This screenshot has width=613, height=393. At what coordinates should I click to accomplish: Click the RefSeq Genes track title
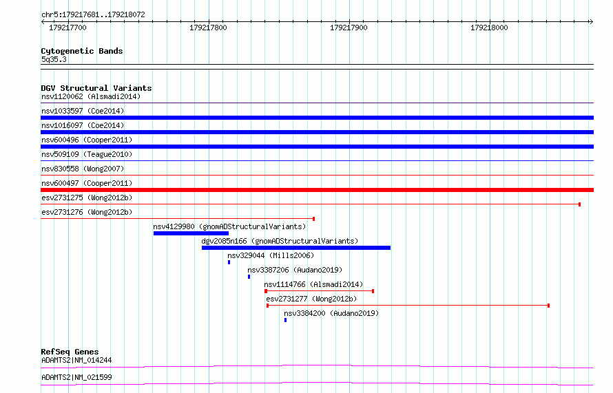[x=70, y=352]
